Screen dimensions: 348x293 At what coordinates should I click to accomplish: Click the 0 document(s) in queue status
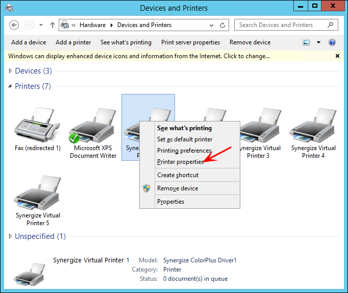coord(195,279)
